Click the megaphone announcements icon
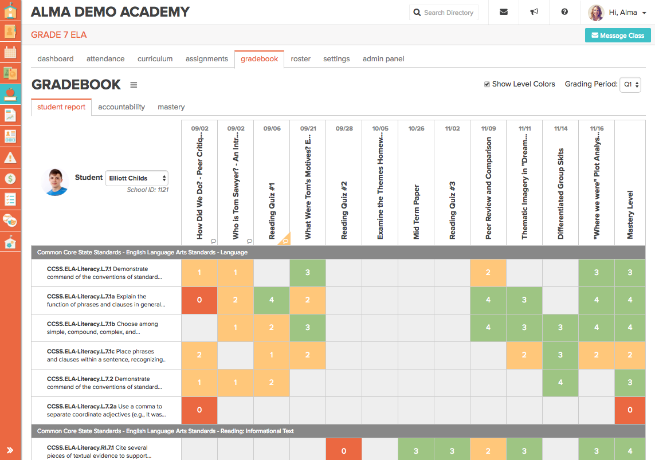Image resolution: width=655 pixels, height=460 pixels. (x=534, y=12)
